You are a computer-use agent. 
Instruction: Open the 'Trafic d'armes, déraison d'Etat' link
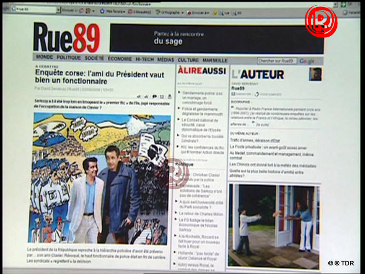pyautogui.click(x=255, y=141)
